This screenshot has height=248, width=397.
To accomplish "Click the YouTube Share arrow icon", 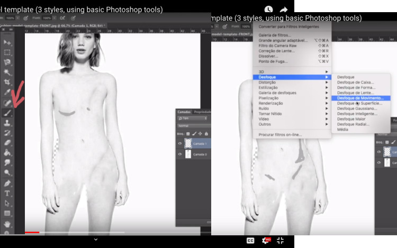I will point(284,10).
